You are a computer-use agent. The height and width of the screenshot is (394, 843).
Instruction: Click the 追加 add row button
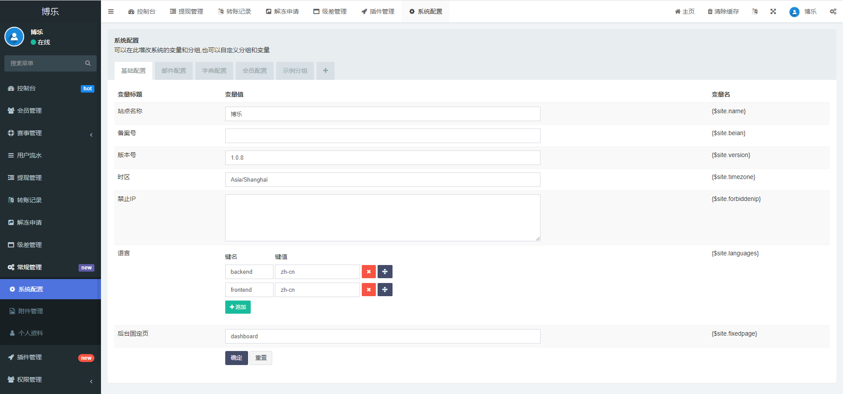(238, 307)
